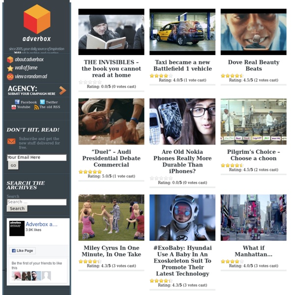Open the Miley Cyrus In One Minute title
The image size is (295, 295).
pos(111,251)
